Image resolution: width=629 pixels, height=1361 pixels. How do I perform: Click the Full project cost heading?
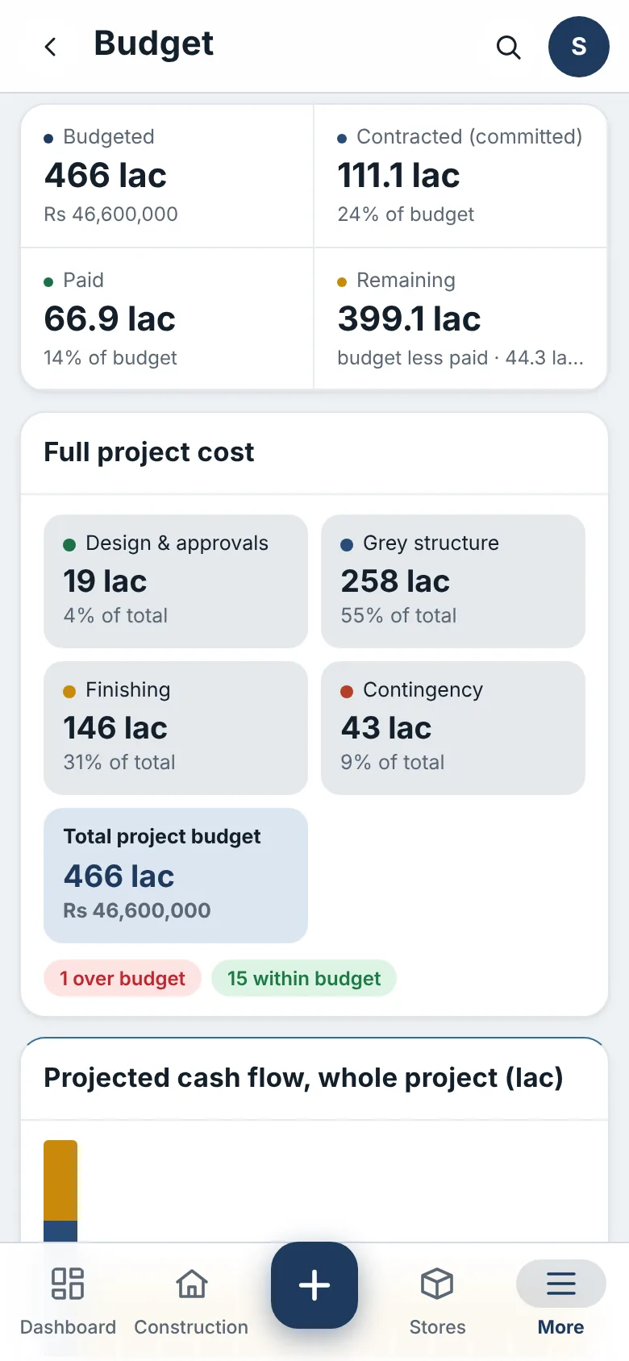[149, 452]
